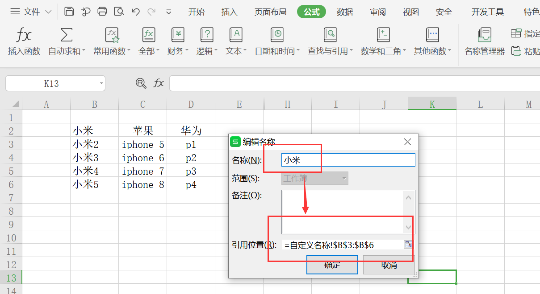Switch to the 视图 tab
Image resolution: width=540 pixels, height=294 pixels.
[x=411, y=12]
